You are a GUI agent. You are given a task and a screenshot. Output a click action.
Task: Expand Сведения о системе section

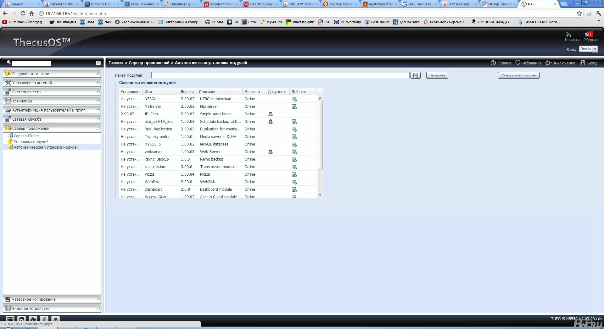(52, 74)
